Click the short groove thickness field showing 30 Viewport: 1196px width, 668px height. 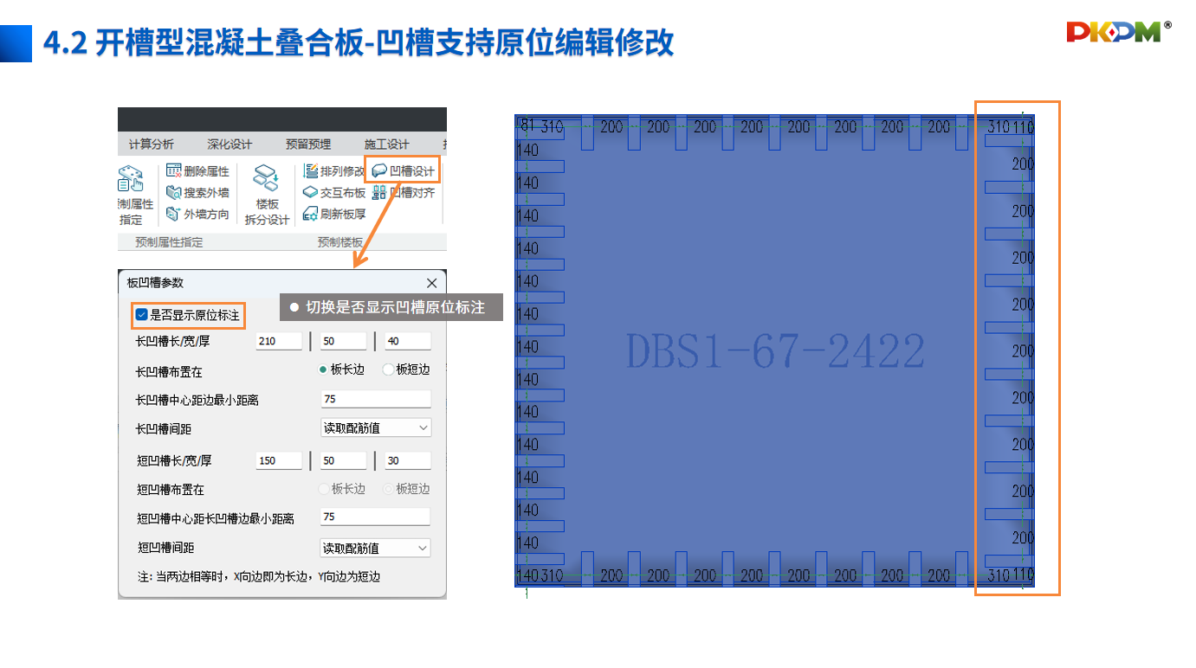click(408, 460)
